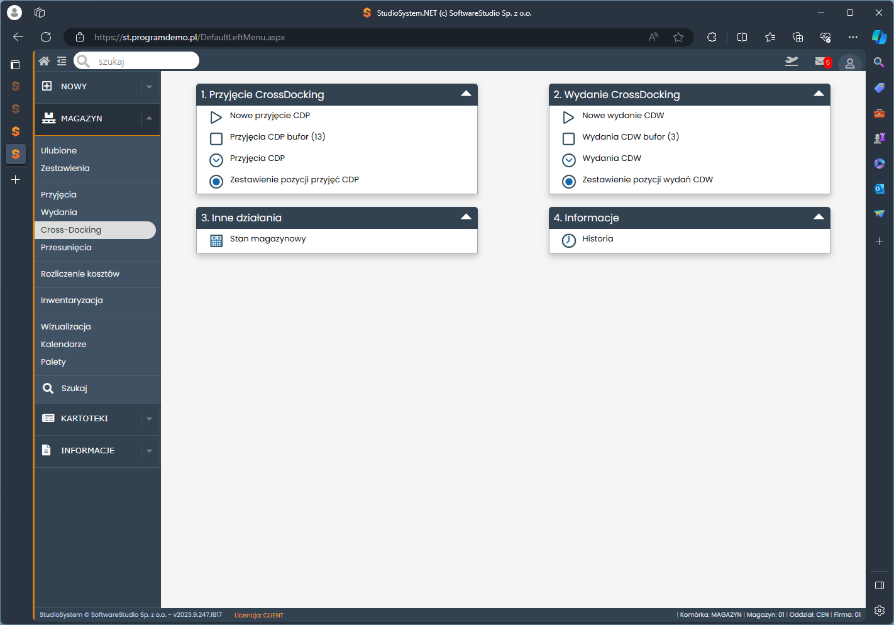Select Cross-Docking in the sidebar menu
The height and width of the screenshot is (625, 894).
pyautogui.click(x=95, y=230)
